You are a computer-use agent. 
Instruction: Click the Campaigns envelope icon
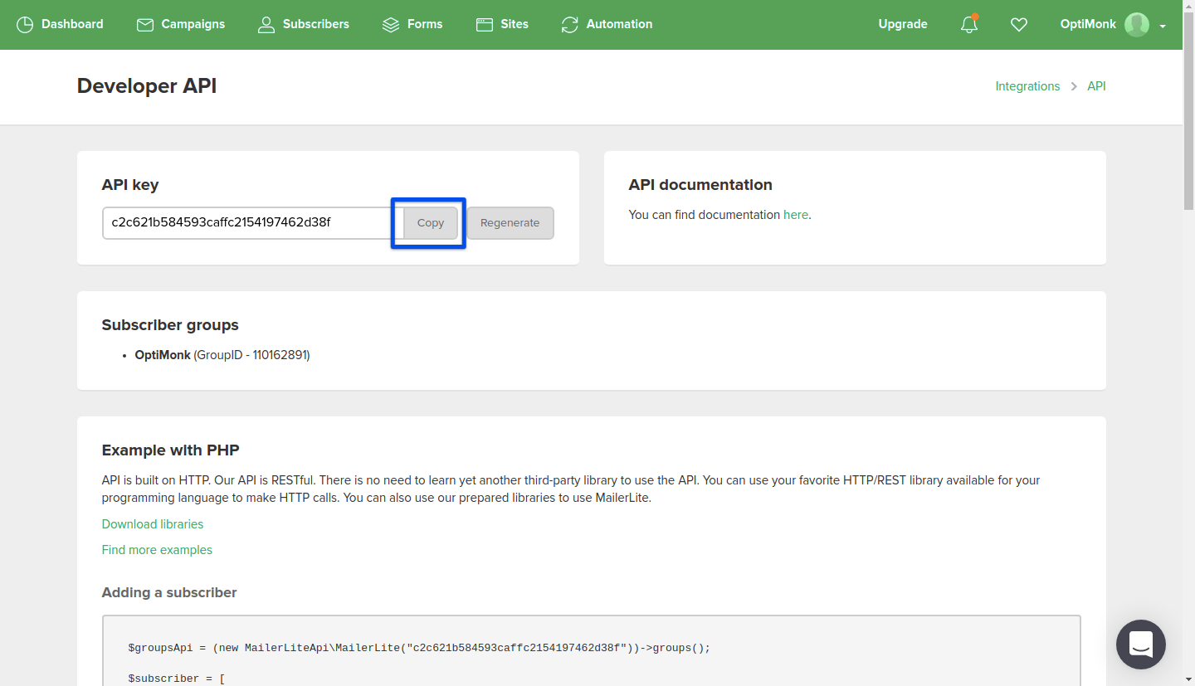(x=145, y=25)
